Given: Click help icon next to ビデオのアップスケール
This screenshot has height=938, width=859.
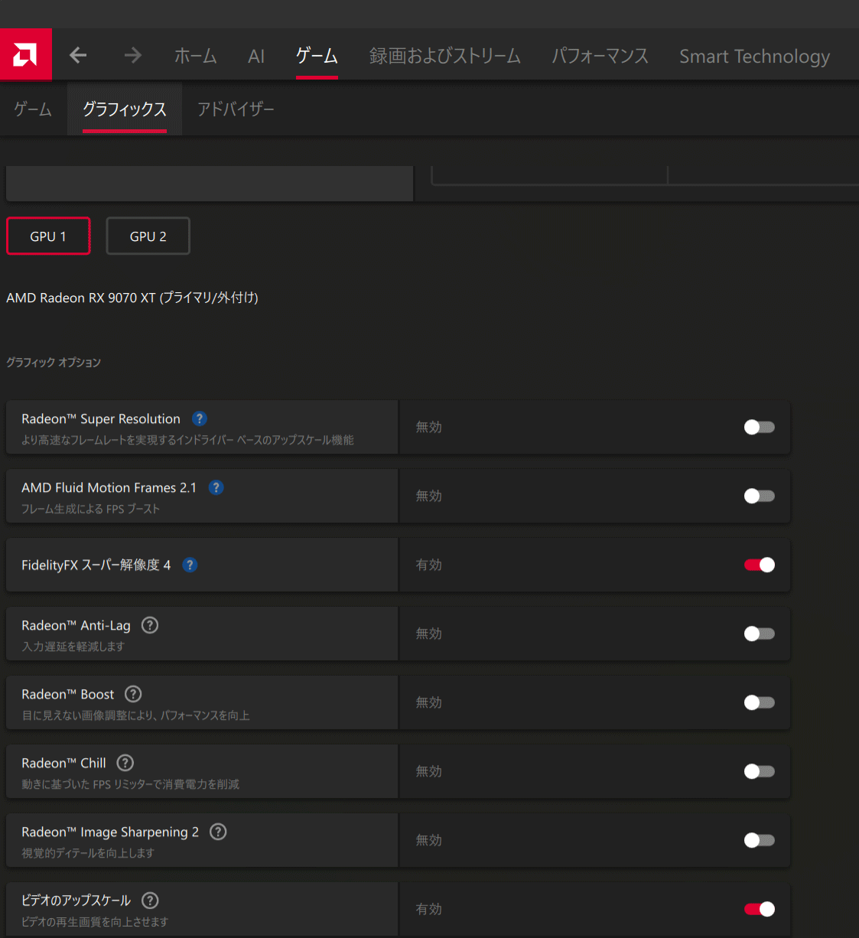Looking at the screenshot, I should coord(151,901).
